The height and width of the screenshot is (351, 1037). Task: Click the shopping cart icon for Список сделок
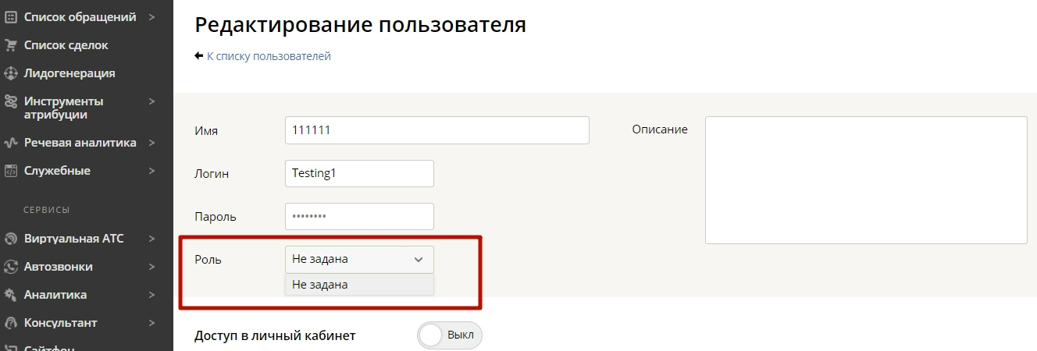click(11, 44)
